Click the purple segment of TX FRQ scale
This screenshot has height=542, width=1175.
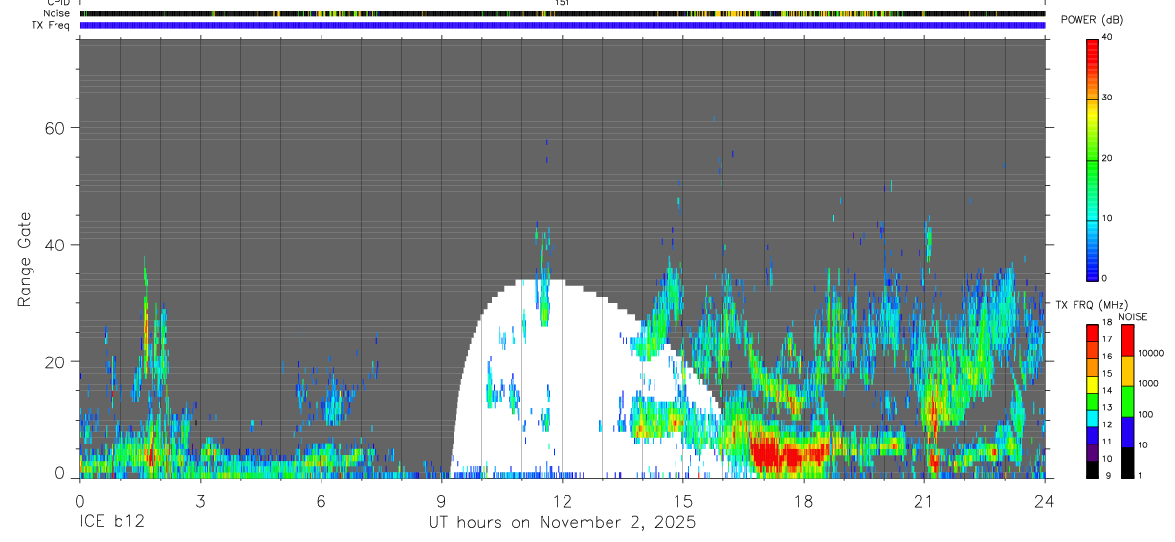pos(1093,452)
